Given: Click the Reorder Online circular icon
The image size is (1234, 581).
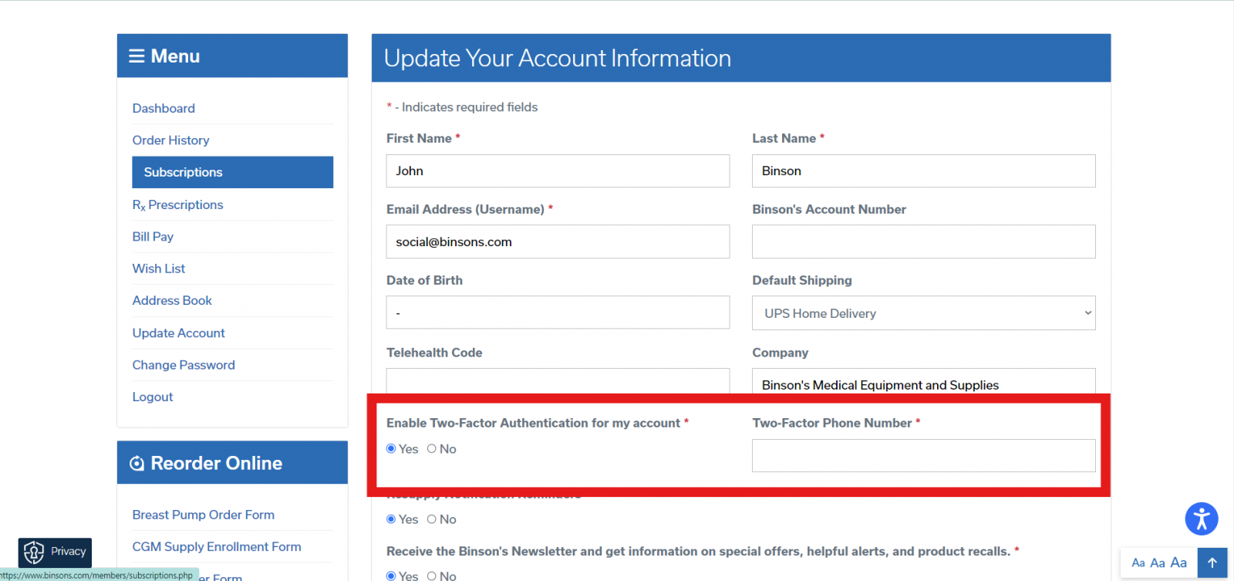Looking at the screenshot, I should [137, 463].
